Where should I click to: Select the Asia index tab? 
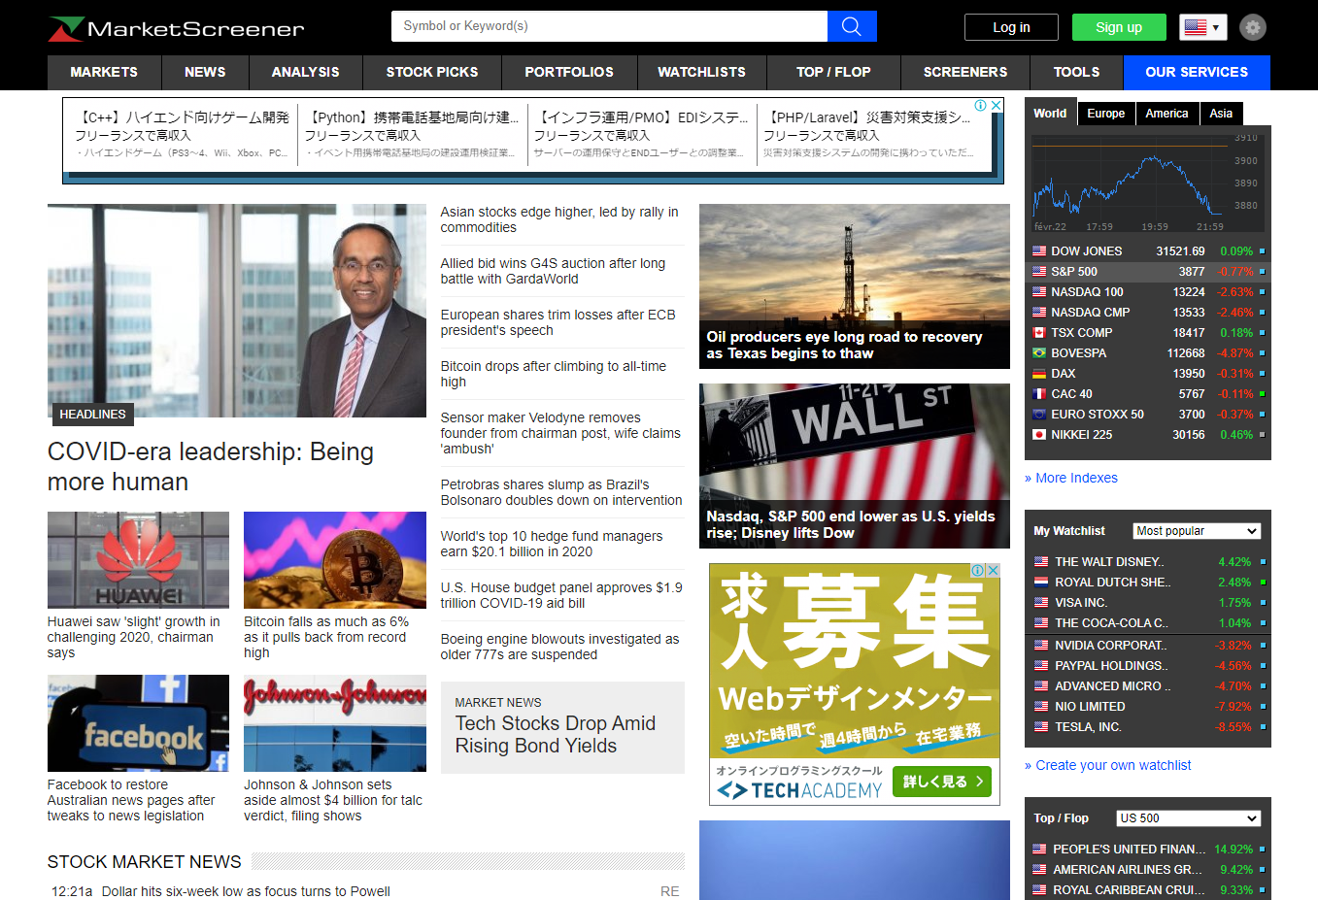click(1221, 114)
